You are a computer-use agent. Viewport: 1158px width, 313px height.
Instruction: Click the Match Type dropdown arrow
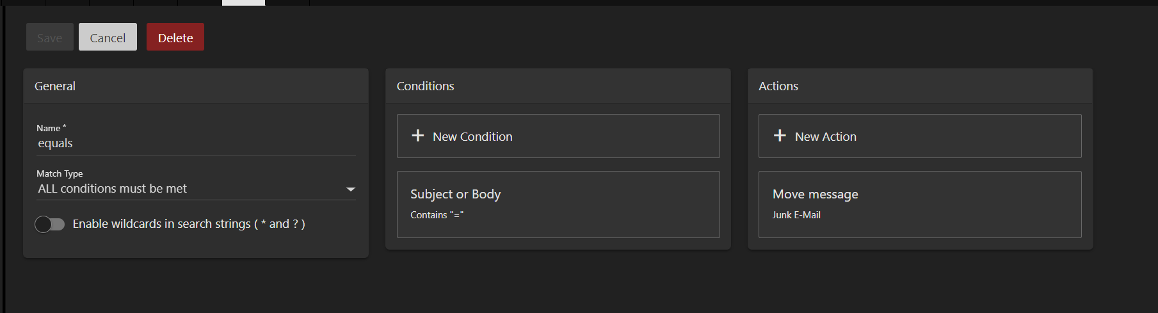tap(350, 189)
